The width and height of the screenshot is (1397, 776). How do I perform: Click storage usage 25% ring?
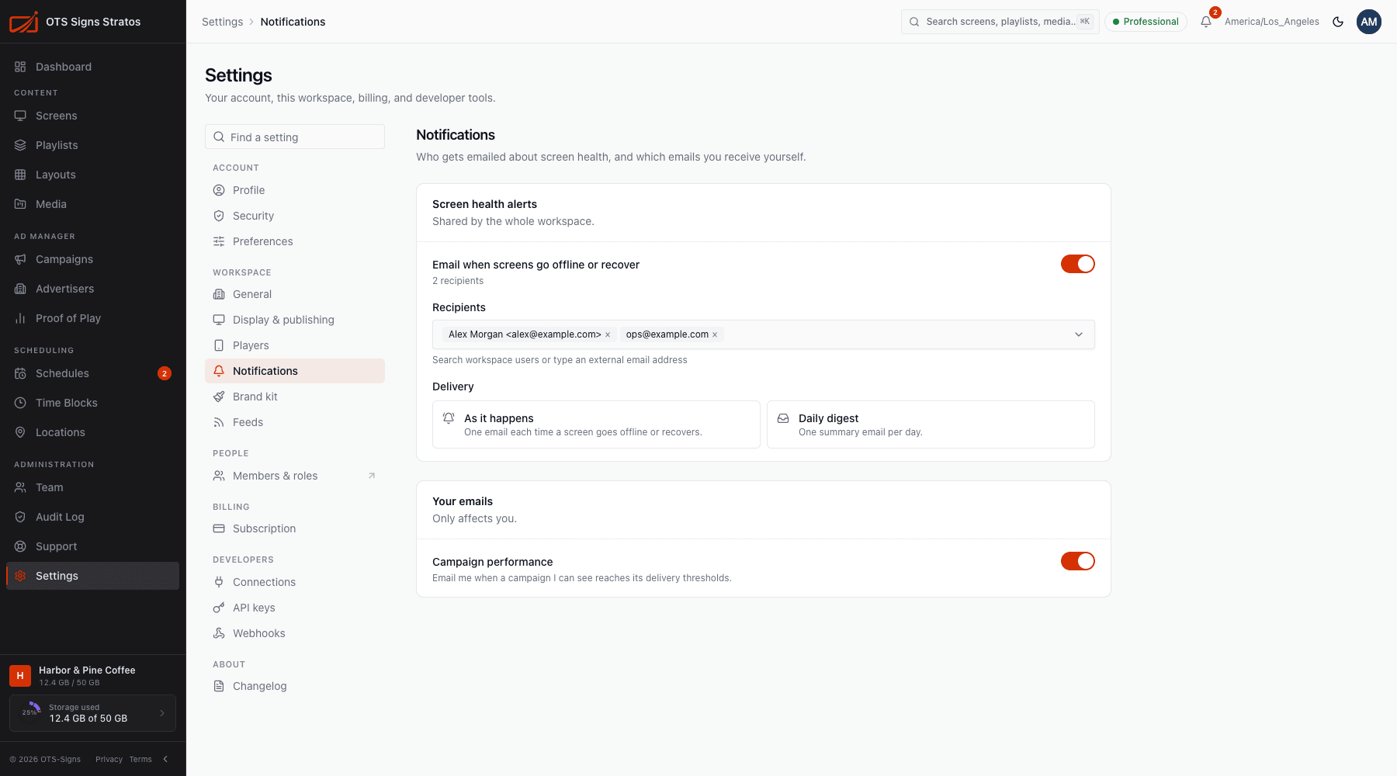pyautogui.click(x=31, y=712)
